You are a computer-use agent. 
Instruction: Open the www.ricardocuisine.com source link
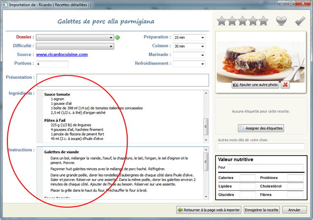62,55
